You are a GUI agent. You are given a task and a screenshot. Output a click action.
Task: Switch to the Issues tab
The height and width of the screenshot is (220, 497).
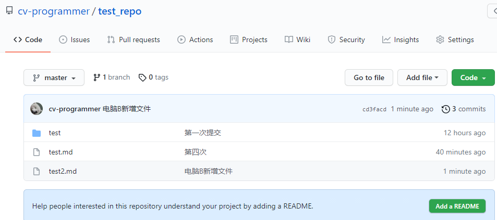click(x=75, y=40)
